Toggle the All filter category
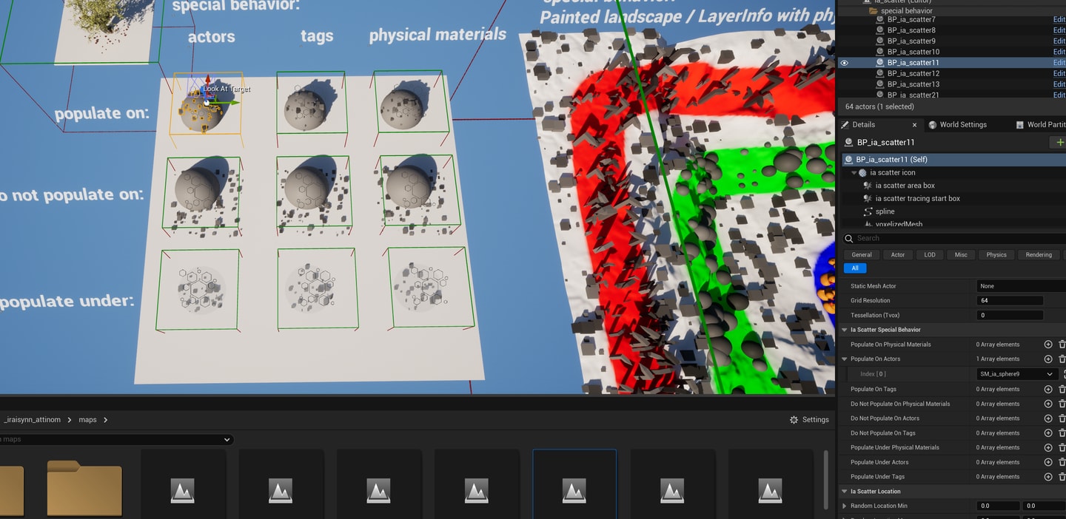 [855, 268]
